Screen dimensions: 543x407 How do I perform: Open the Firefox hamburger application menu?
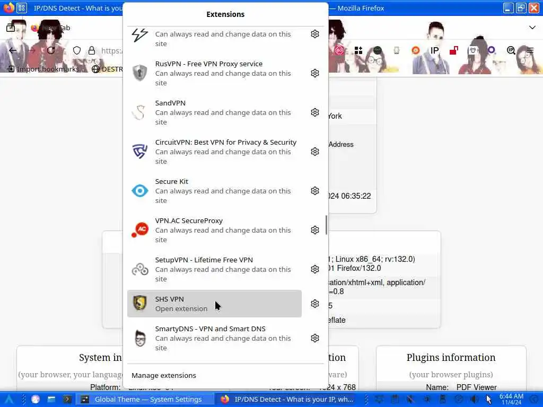530,50
